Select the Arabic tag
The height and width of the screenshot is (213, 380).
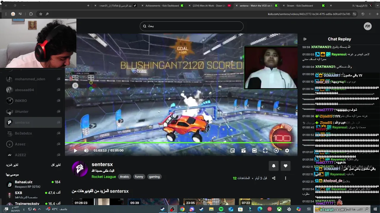(x=124, y=177)
